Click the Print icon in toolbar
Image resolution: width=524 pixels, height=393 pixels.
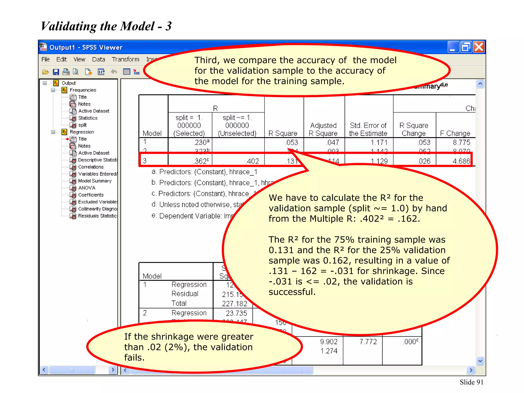[x=66, y=72]
